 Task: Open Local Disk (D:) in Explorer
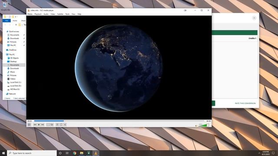tap(16, 86)
